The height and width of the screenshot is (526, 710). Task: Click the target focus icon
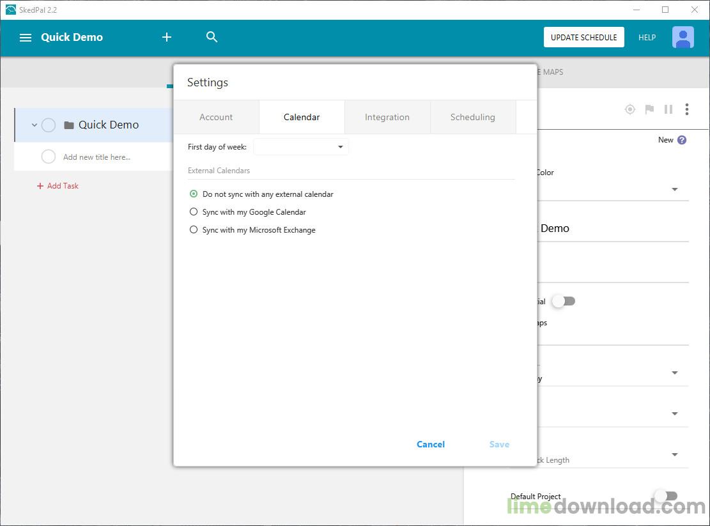tap(630, 109)
